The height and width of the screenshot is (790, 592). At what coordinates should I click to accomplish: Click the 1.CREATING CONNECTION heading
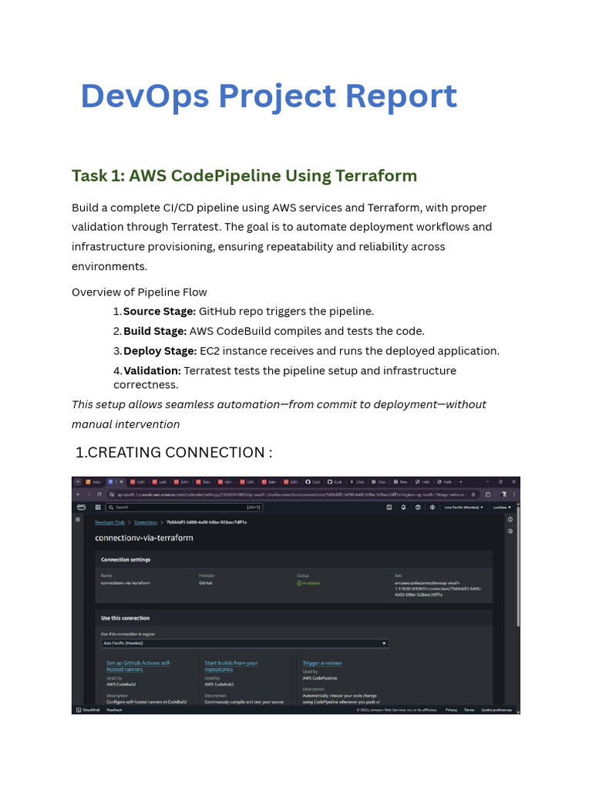[x=173, y=452]
